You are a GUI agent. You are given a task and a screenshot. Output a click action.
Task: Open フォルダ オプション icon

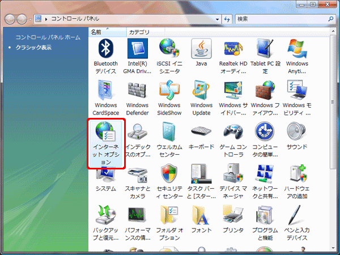pyautogui.click(x=169, y=223)
